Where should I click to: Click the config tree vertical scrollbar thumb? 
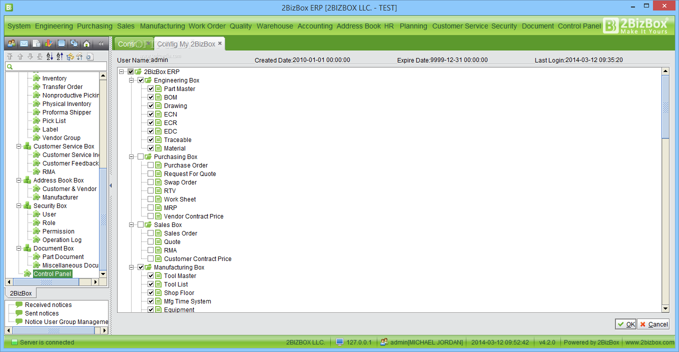(665, 106)
